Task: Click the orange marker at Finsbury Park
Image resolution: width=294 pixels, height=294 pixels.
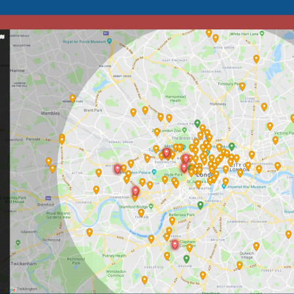Action: click(x=242, y=86)
